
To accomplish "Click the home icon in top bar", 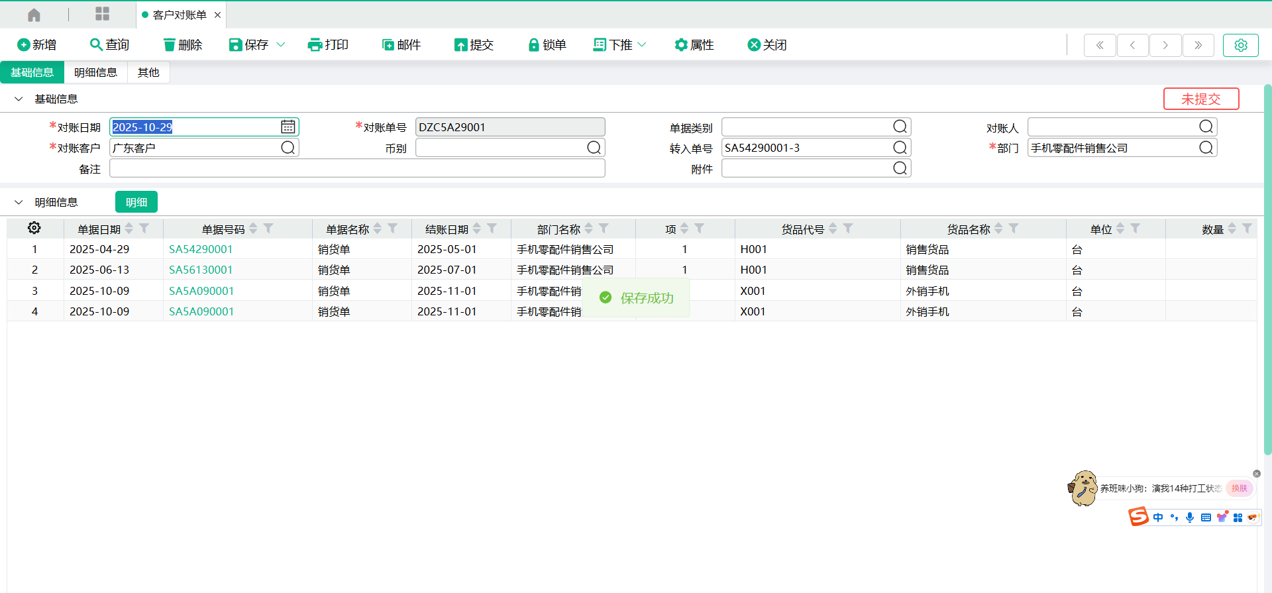I will click(34, 15).
